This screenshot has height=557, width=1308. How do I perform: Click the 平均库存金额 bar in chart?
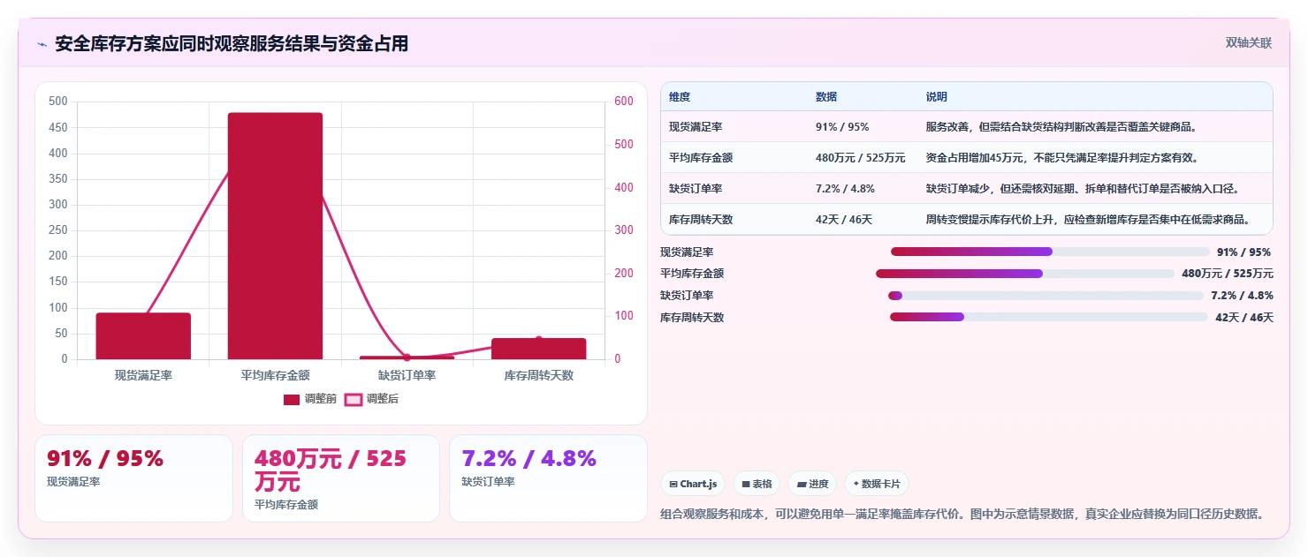coord(275,236)
